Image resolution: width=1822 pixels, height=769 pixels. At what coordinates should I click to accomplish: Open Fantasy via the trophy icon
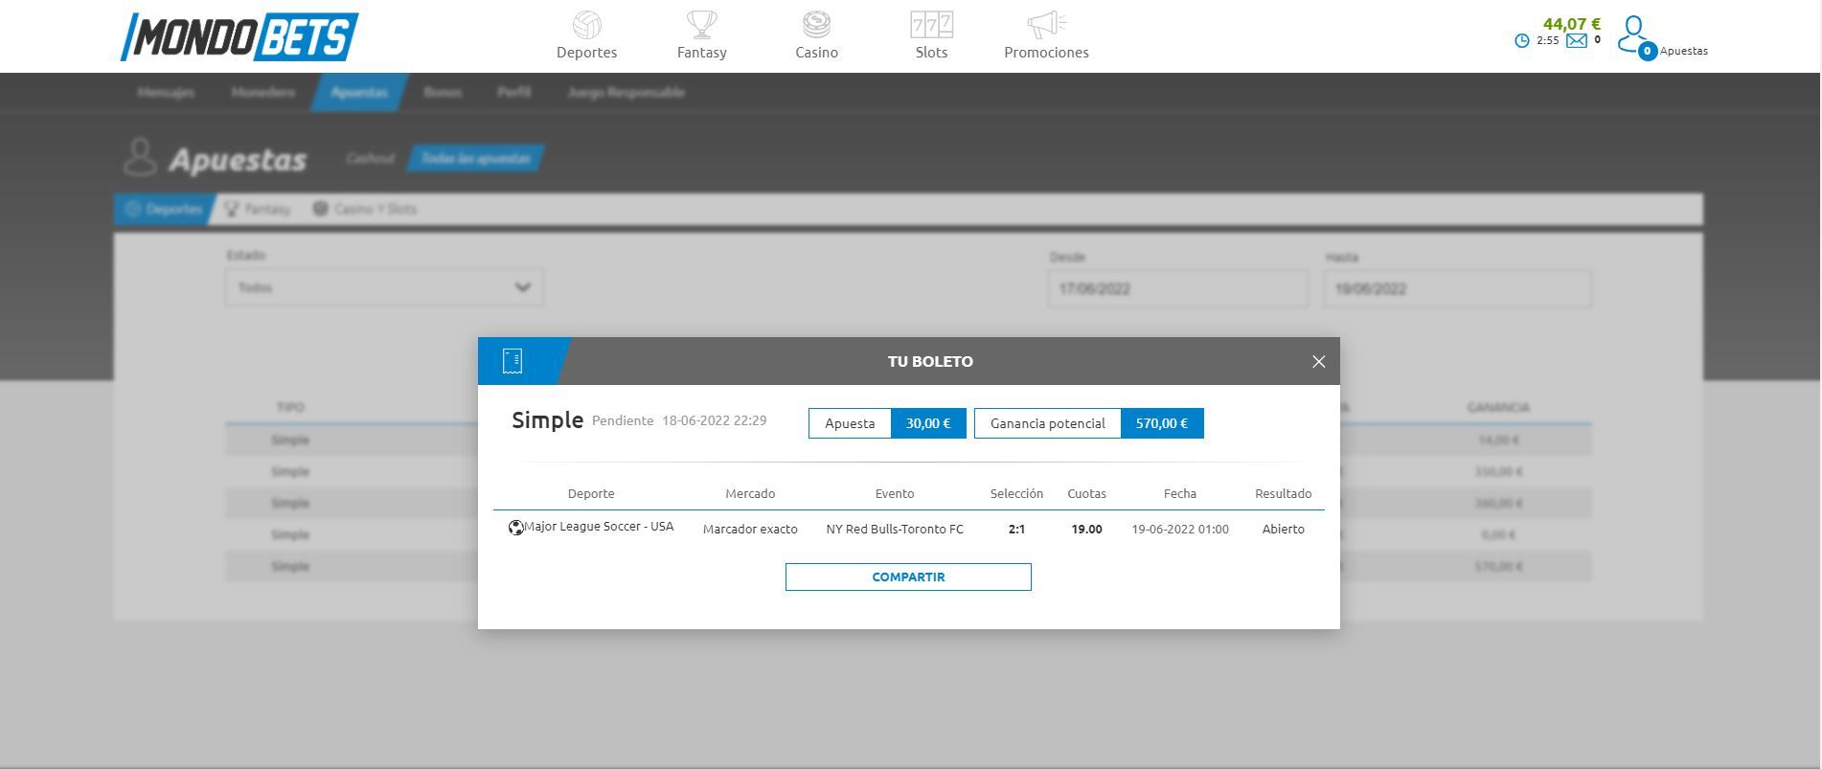(x=702, y=24)
